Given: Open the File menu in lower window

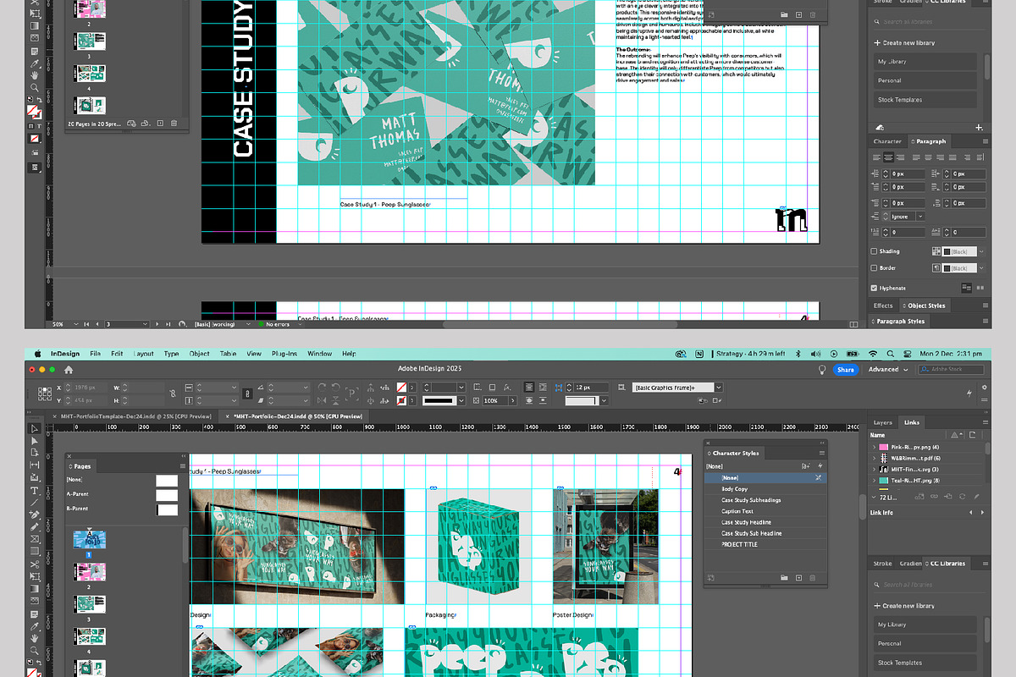Looking at the screenshot, I should click(95, 354).
